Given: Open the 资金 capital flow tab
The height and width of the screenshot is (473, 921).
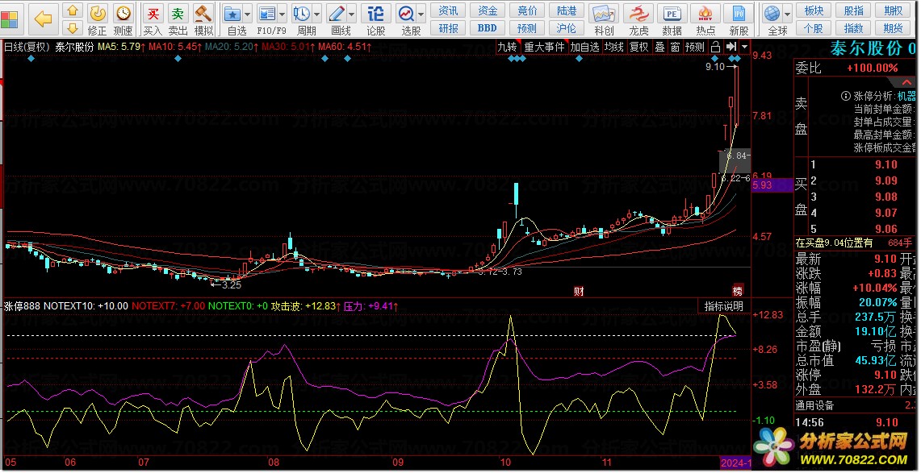Looking at the screenshot, I should (x=488, y=10).
